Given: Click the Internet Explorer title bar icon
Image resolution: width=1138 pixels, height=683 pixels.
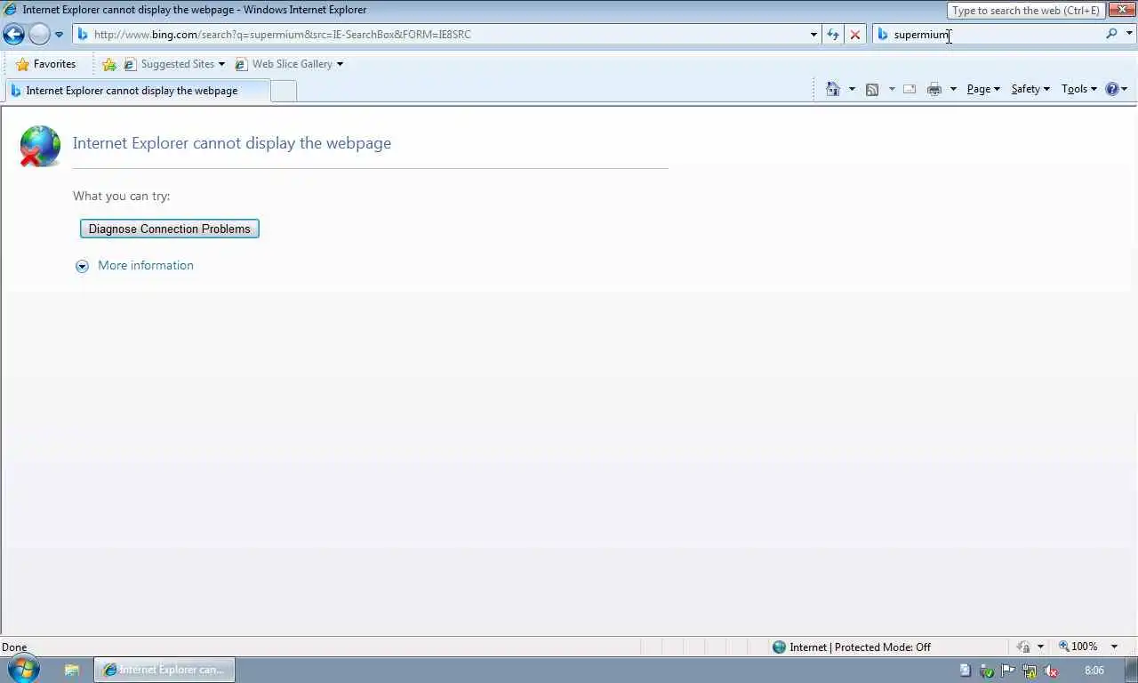Looking at the screenshot, I should [x=11, y=10].
